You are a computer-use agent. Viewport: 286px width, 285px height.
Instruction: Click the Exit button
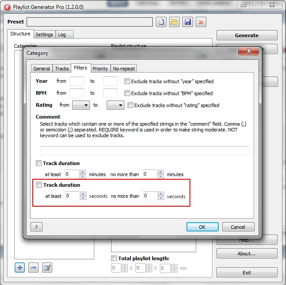247,273
